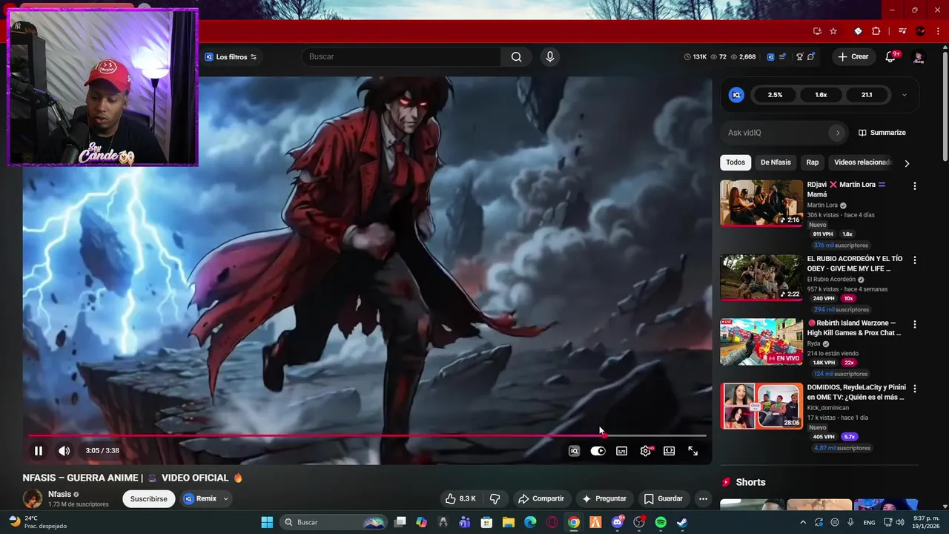This screenshot has height=534, width=949.
Task: Start voice search with microphone icon
Action: click(x=549, y=57)
